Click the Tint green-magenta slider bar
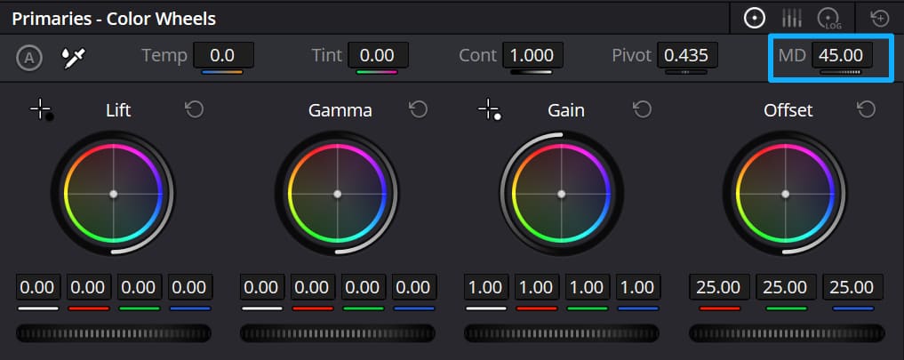 (377, 72)
